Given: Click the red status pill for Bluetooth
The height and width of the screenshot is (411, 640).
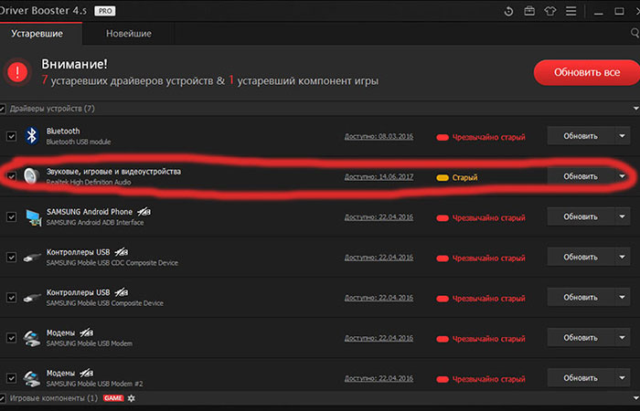Looking at the screenshot, I should pos(443,137).
